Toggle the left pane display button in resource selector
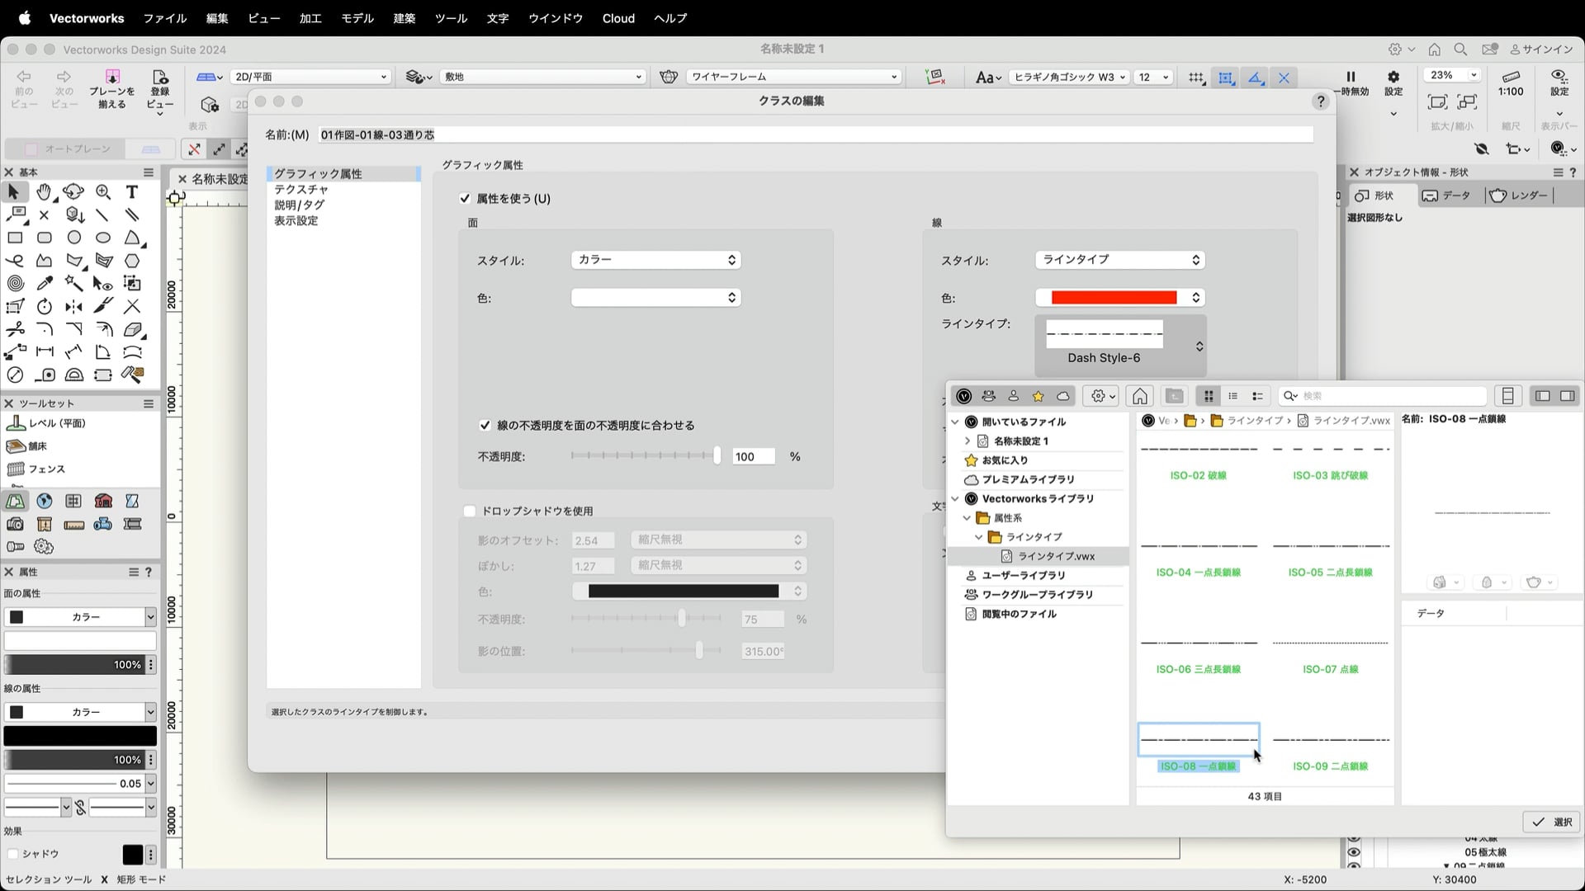Screen dimensions: 1585x891 point(1542,396)
